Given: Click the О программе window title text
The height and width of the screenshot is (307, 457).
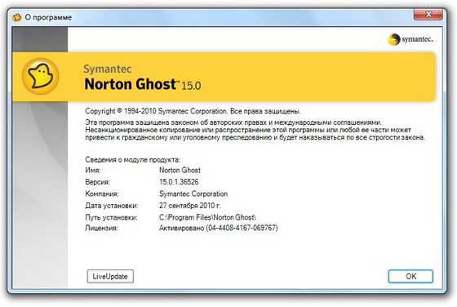Looking at the screenshot, I should point(48,17).
